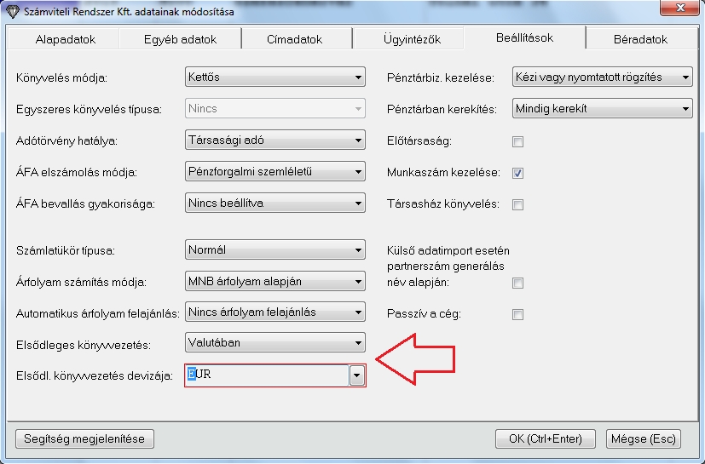Image resolution: width=705 pixels, height=464 pixels.
Task: Close the dialog with the red X
Action: [x=679, y=11]
